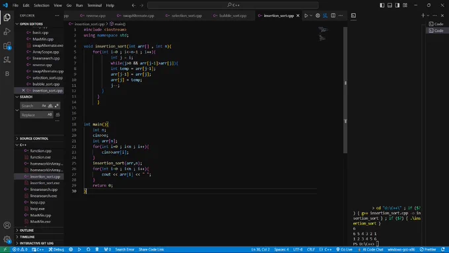449x253 pixels.
Task: Open the Accounts icon in the activity bar
Action: [x=7, y=225]
